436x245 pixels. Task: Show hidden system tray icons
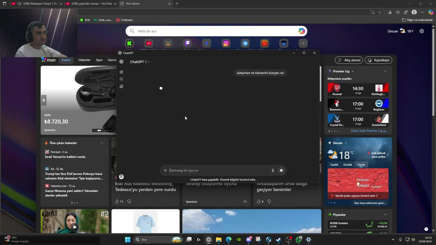[393, 240]
